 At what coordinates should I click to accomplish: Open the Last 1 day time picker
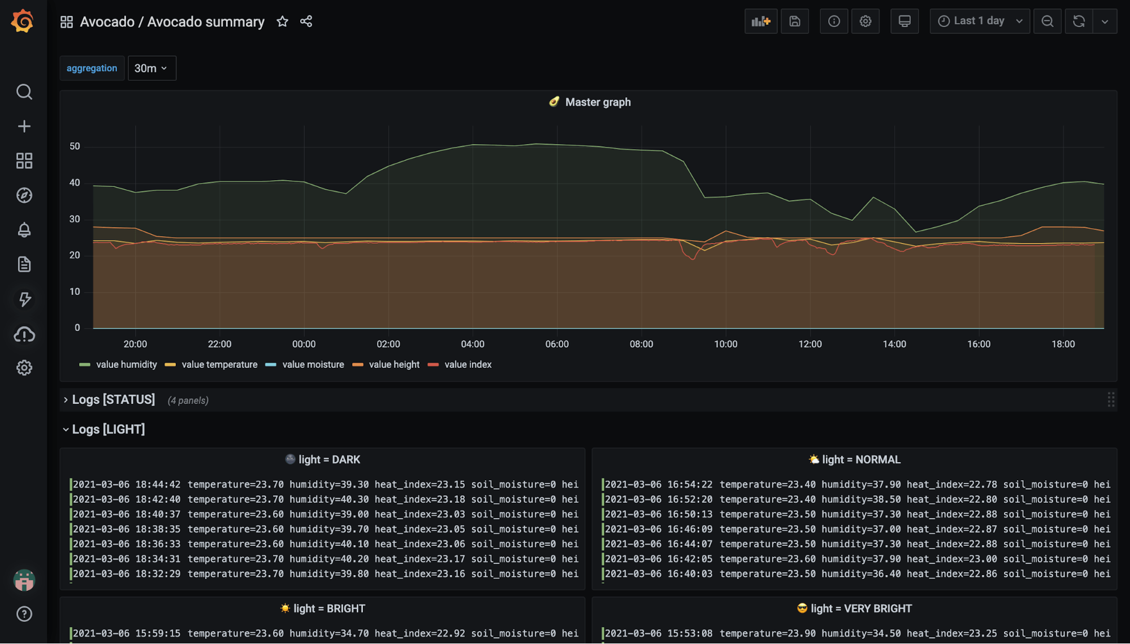(979, 21)
